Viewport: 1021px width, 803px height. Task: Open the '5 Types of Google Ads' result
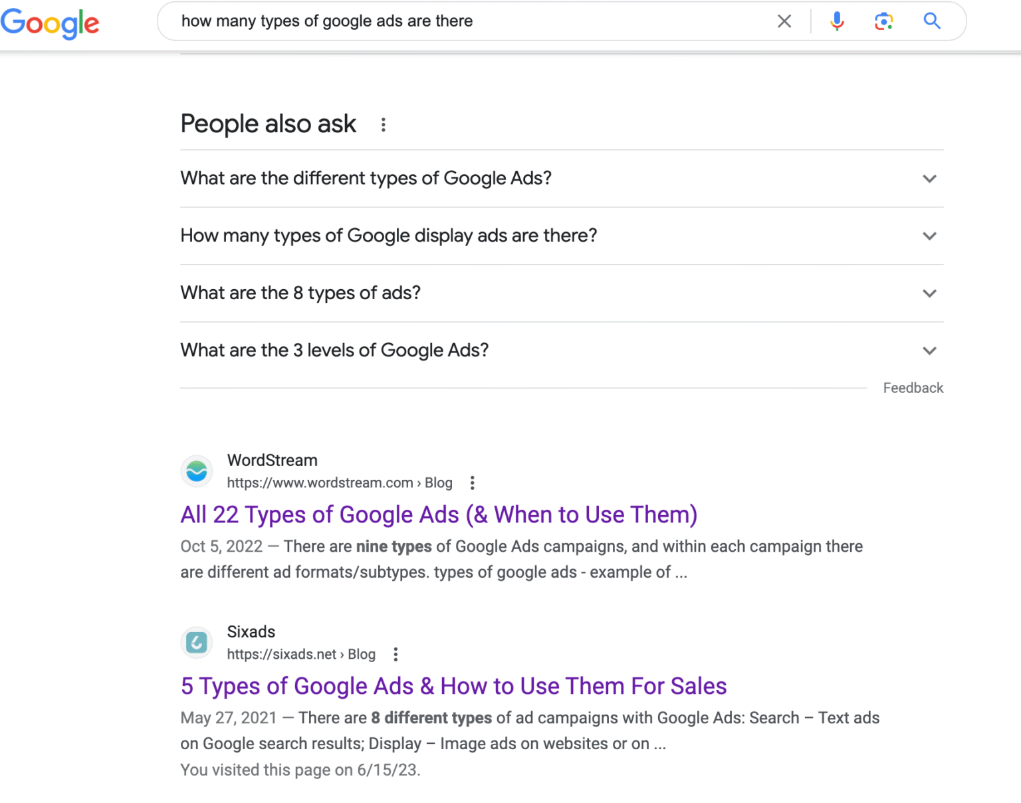(453, 686)
